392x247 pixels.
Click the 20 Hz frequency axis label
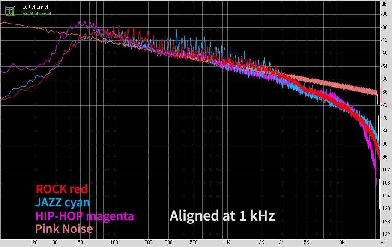(x=35, y=242)
